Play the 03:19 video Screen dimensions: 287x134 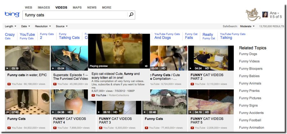(7, 68)
